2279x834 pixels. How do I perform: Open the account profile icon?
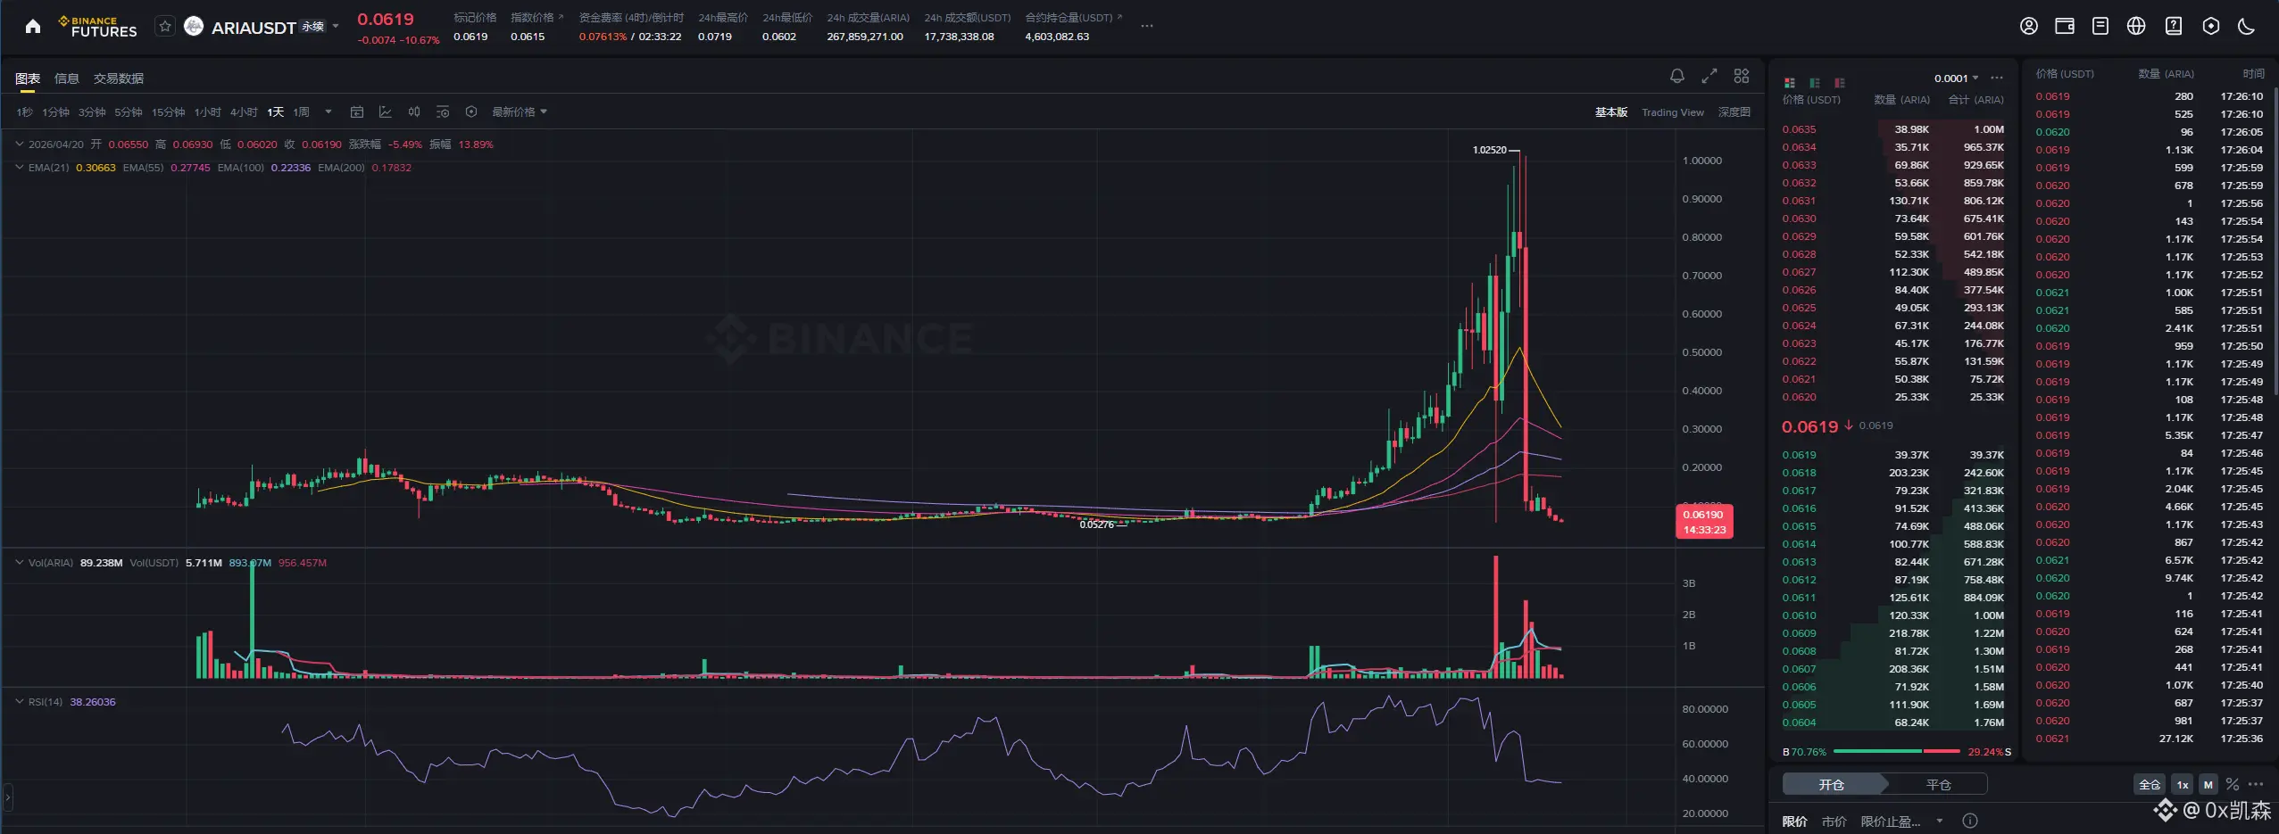coord(2029,27)
